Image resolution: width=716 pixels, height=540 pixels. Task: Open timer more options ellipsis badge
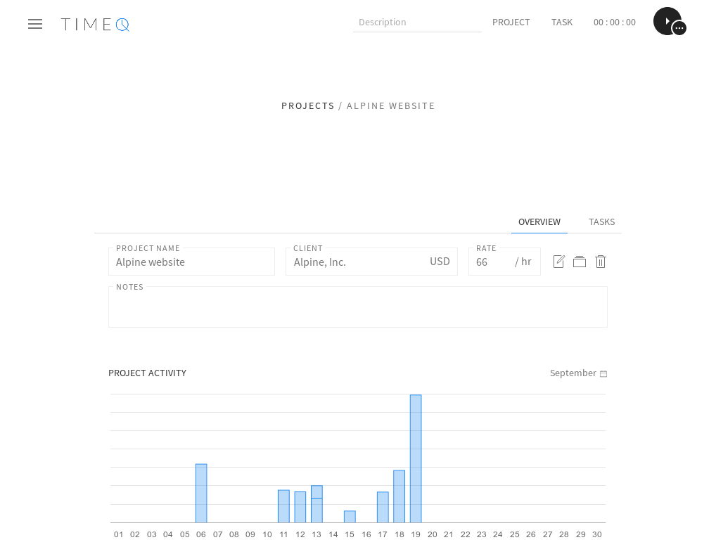679,28
